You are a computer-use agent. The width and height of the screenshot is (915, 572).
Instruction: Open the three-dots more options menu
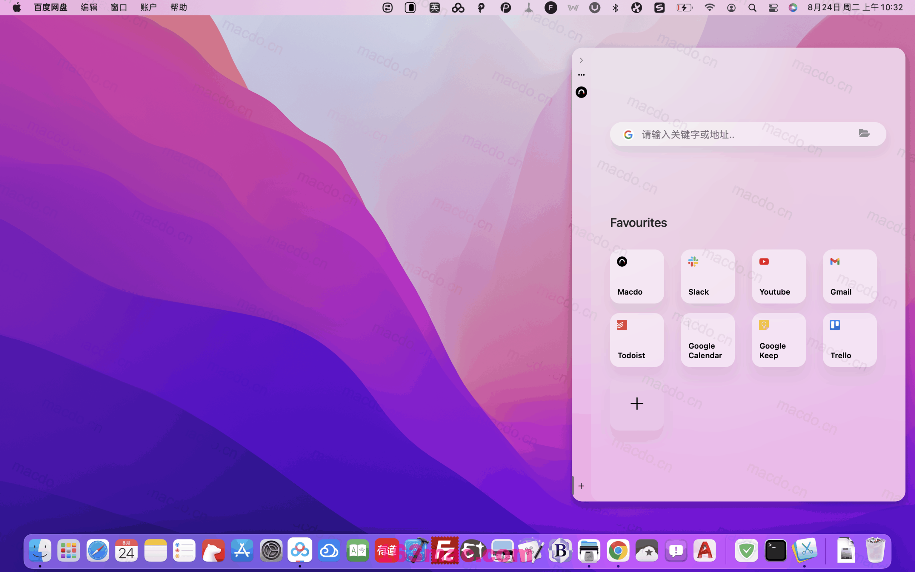[x=581, y=75]
